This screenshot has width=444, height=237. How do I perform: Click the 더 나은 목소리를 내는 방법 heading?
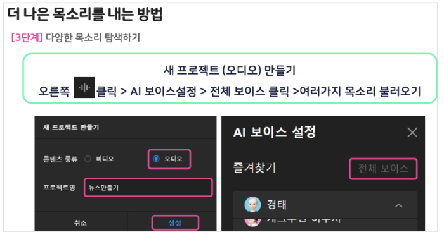85,14
